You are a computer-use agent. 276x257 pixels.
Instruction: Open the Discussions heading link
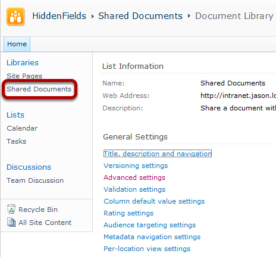point(29,167)
